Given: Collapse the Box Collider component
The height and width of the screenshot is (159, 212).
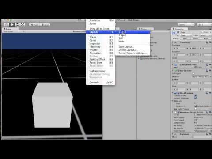Looking at the screenshot, I should click(x=173, y=71).
